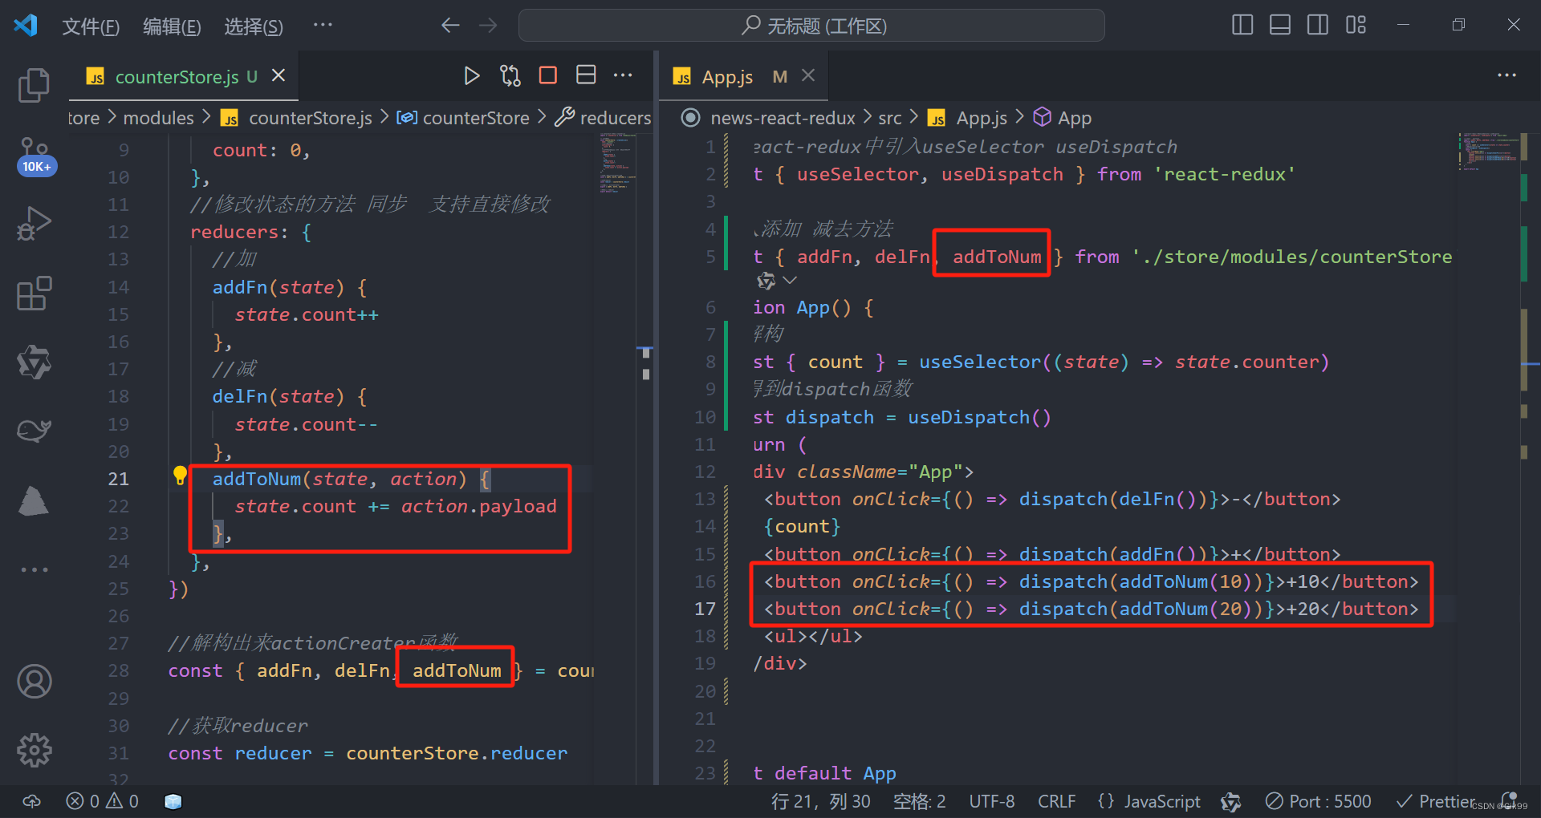The image size is (1541, 818).
Task: Go to line via 行 21, 列 30 status
Action: pyautogui.click(x=820, y=801)
